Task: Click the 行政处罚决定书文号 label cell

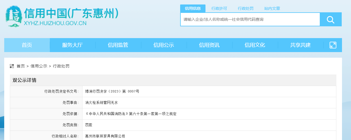Action: pos(46,92)
